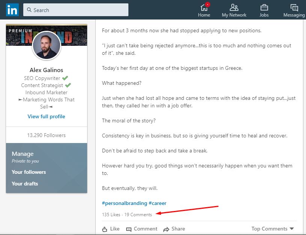The image size is (306, 235).
Task: Open the Home tab
Action: point(204,10)
